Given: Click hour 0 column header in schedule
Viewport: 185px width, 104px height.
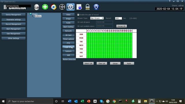Looking at the screenshot, I should [x=88, y=31].
